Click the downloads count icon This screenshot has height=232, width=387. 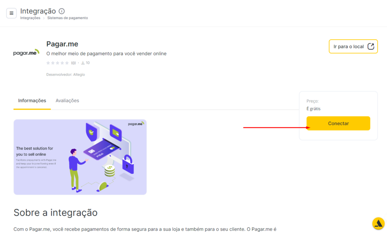83,63
